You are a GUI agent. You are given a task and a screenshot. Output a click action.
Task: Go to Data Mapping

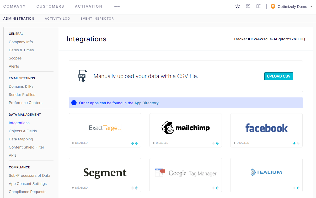click(x=21, y=139)
